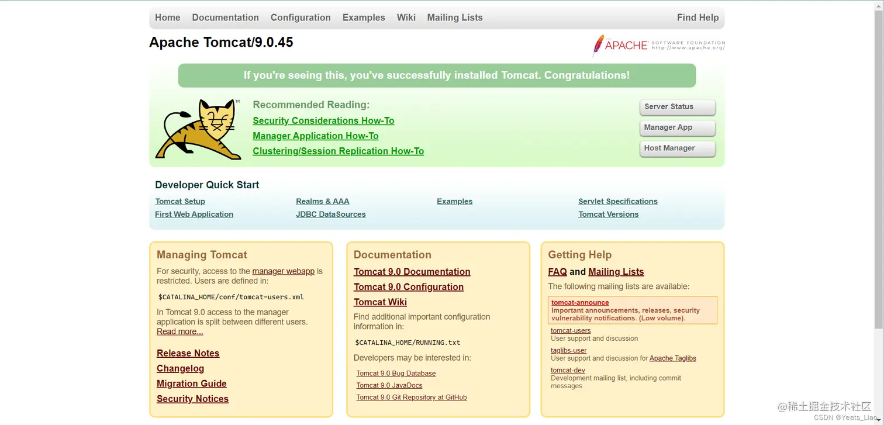The height and width of the screenshot is (425, 884).
Task: Click the page vertical scrollbar thumb
Action: pos(879,170)
